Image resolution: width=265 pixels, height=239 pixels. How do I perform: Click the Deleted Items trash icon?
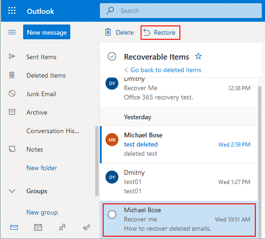tap(12, 75)
